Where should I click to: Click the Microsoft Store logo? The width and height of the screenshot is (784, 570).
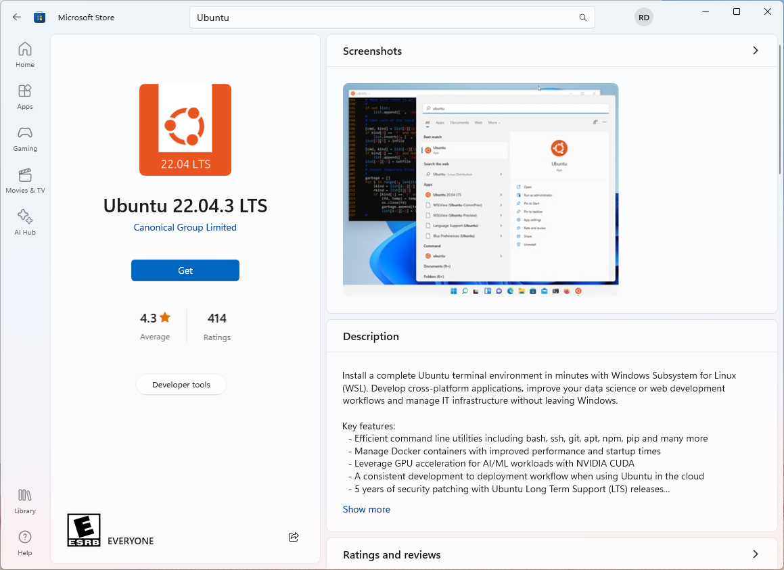[x=39, y=17]
